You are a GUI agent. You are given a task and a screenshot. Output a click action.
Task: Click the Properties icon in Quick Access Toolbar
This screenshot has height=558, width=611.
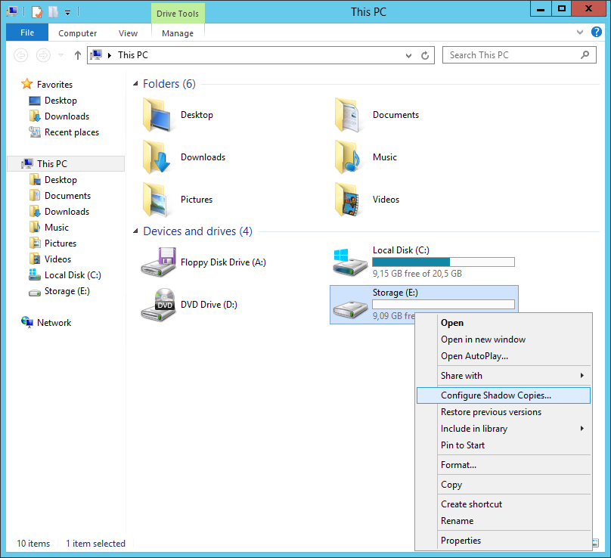(x=36, y=11)
